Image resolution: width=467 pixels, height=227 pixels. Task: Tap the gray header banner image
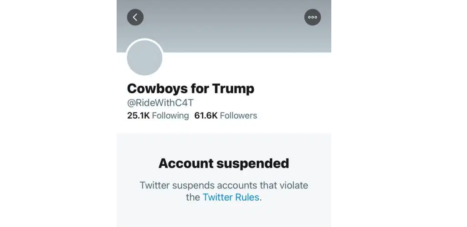pyautogui.click(x=224, y=26)
